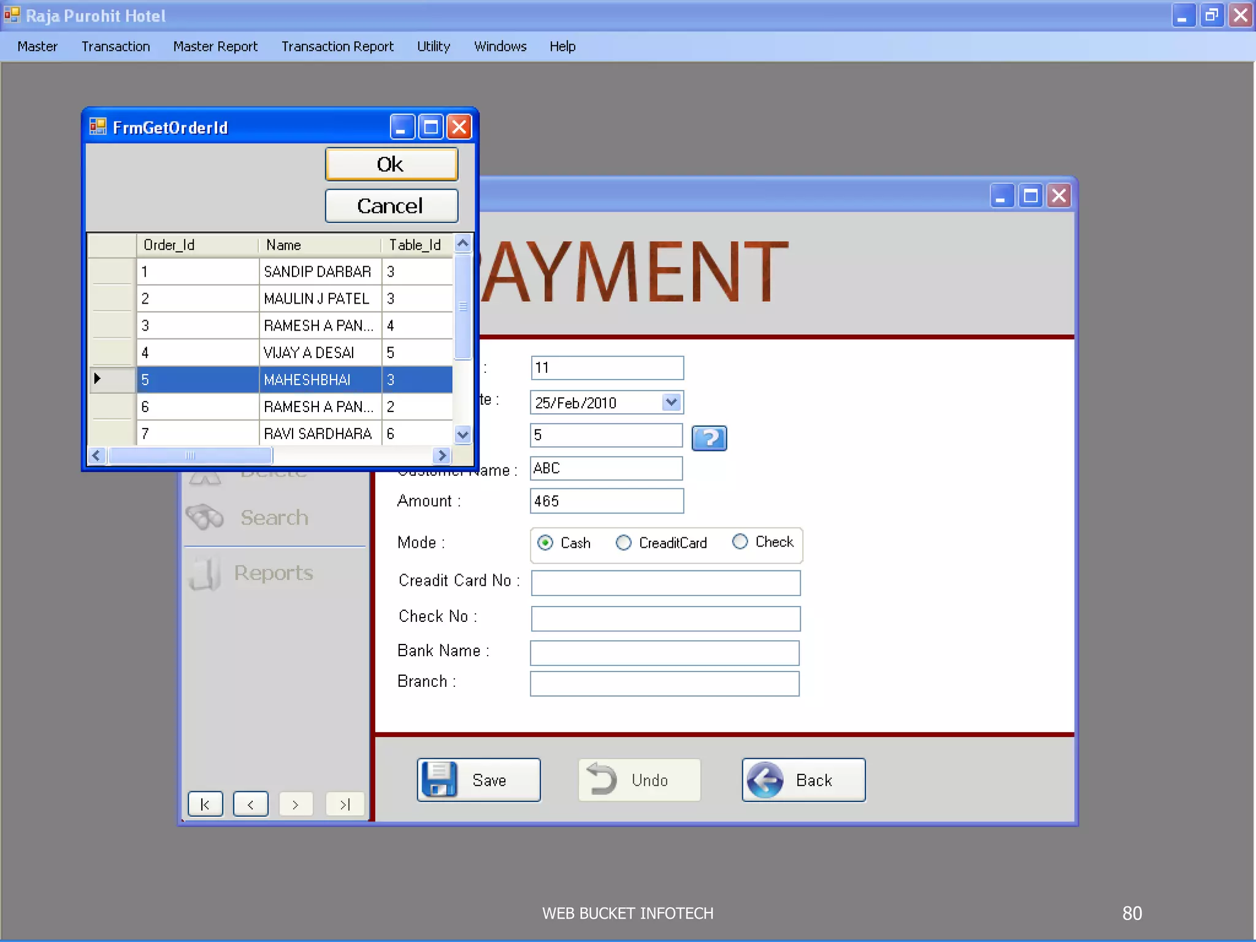1256x942 pixels.
Task: Open the date picker dropdown for 25/Feb/2010
Action: pos(672,402)
